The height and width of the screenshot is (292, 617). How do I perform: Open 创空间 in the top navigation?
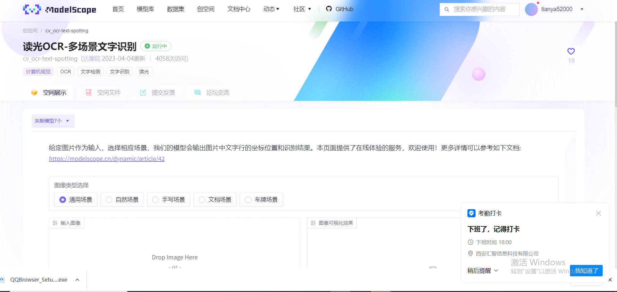206,9
